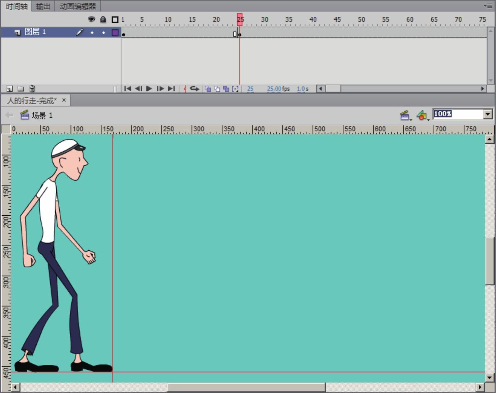
Task: Switch to the 动画编辑器 tab
Action: (78, 6)
